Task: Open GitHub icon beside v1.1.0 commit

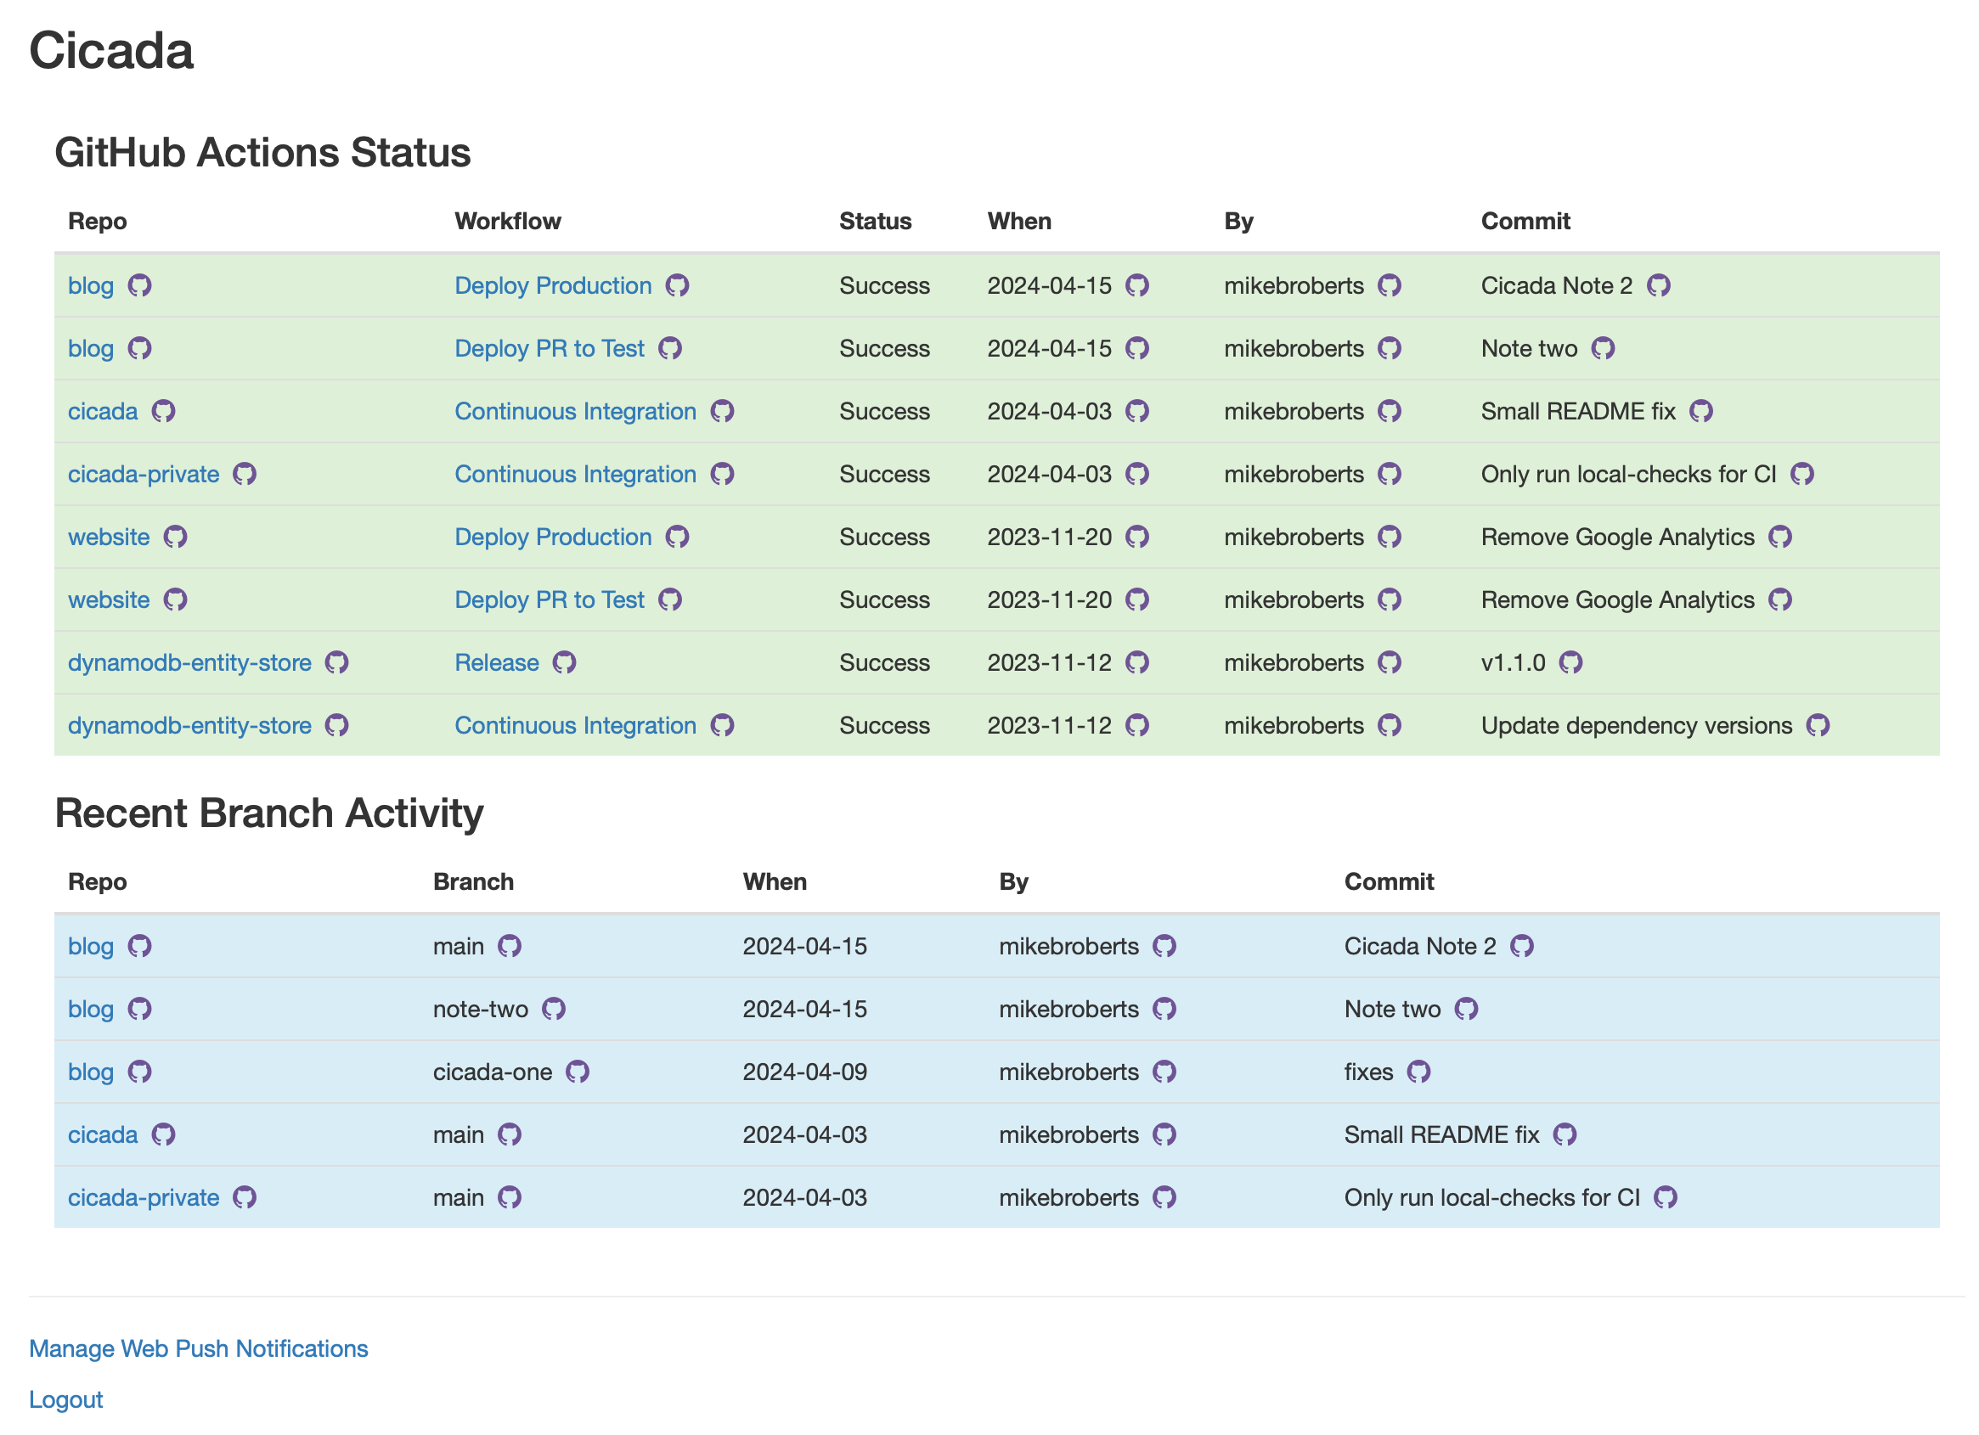Action: [1570, 662]
